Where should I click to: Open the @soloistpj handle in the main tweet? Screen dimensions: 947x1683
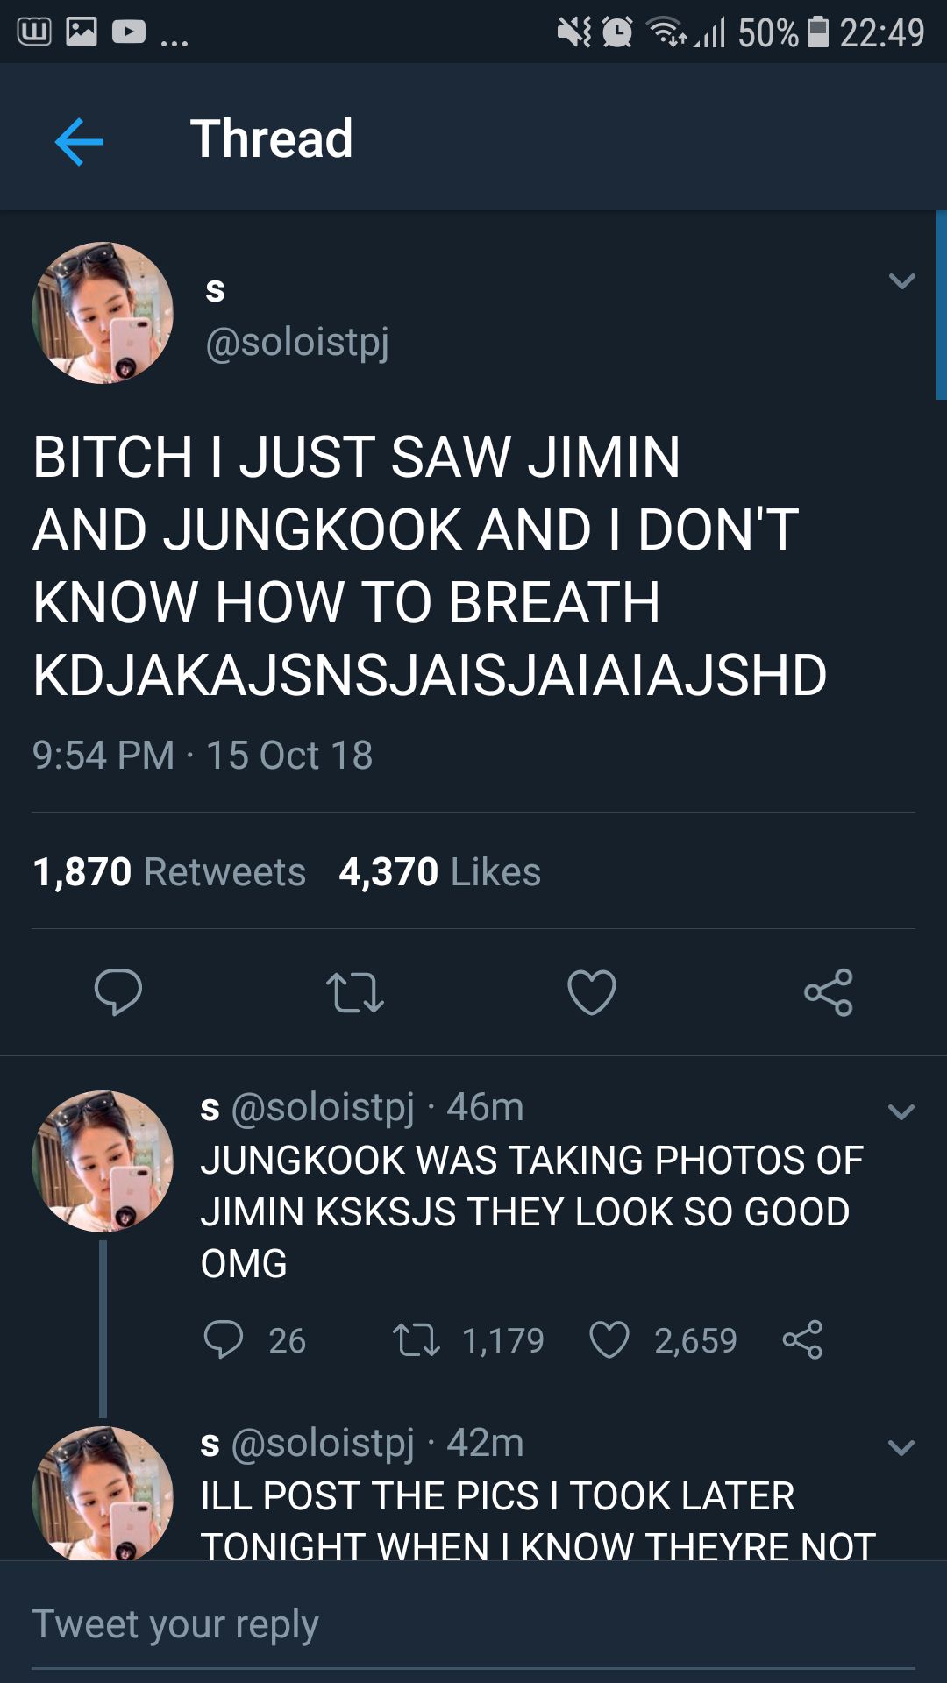click(297, 342)
